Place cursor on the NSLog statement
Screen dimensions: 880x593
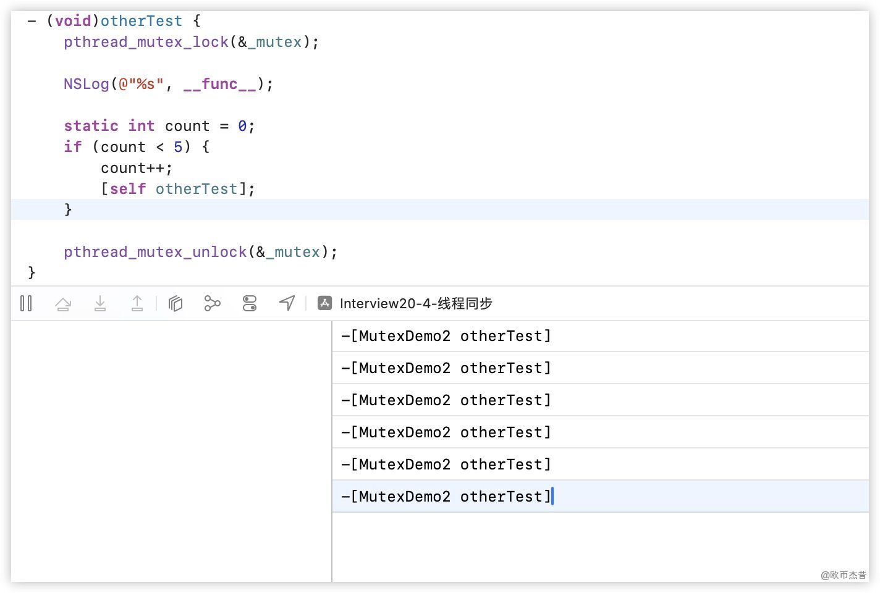click(x=168, y=84)
